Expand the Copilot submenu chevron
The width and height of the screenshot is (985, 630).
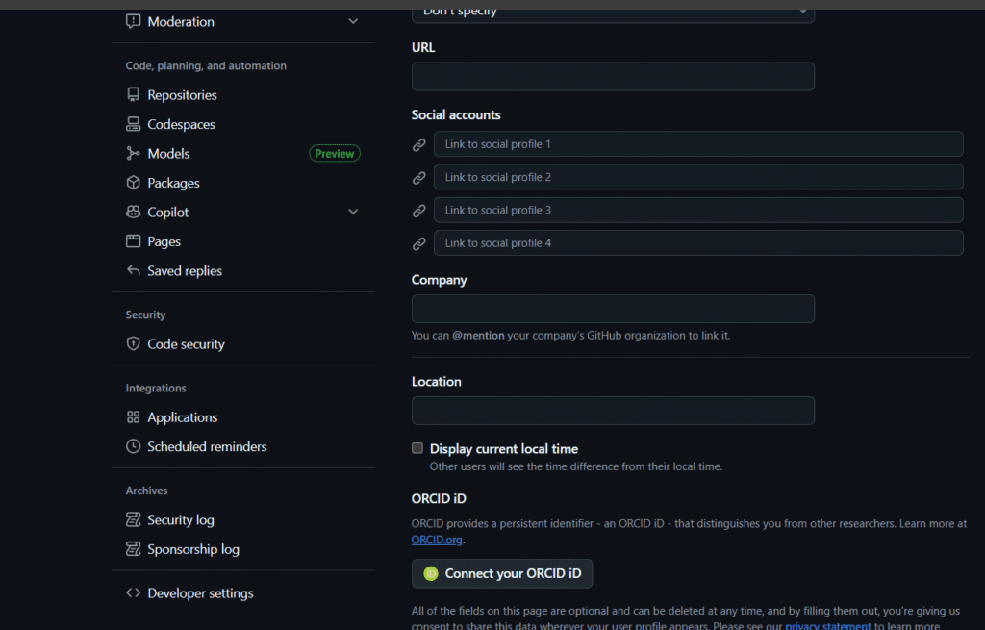coord(353,211)
